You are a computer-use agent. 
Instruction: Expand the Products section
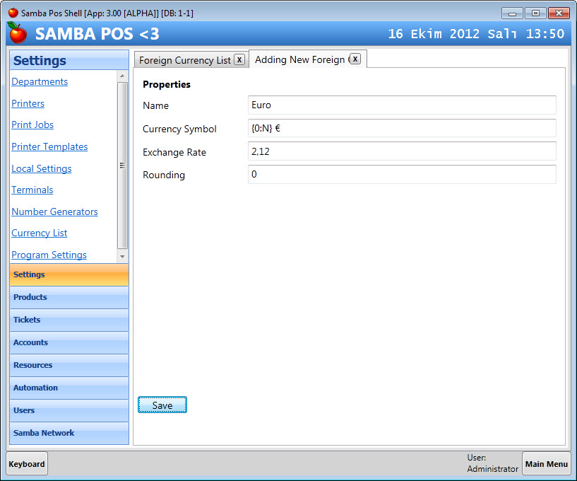click(x=69, y=297)
